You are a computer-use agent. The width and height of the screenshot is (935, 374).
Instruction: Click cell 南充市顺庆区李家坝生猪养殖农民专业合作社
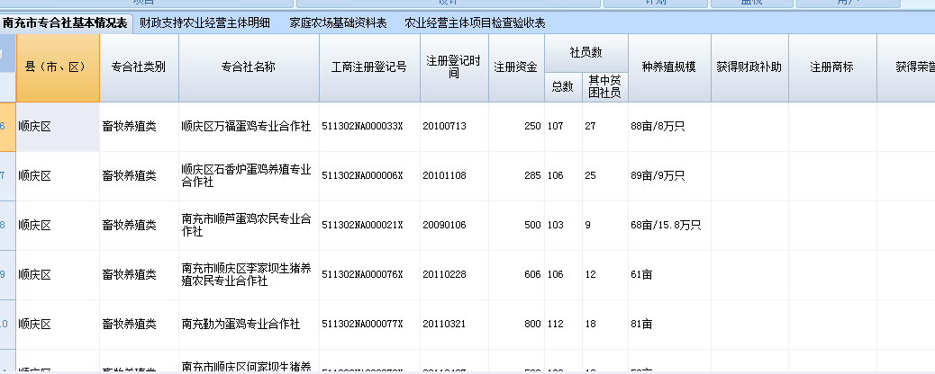tap(249, 274)
